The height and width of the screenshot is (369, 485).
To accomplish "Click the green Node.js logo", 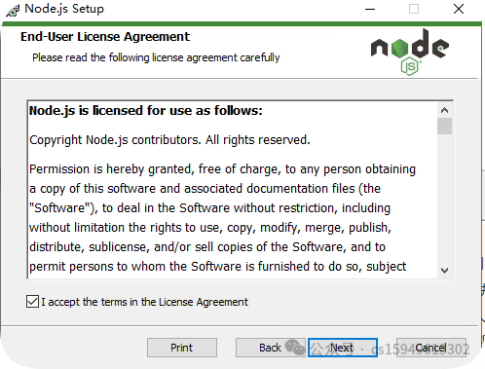I will tap(410, 52).
